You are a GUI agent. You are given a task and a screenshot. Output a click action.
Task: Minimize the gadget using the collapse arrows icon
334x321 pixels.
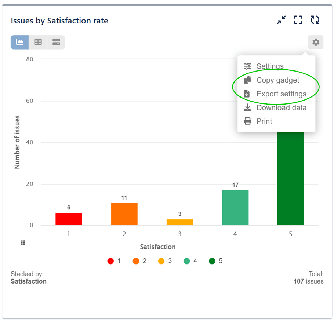281,20
